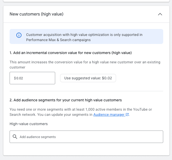Click the empty area below the segments field
The width and height of the screenshot is (172, 160).
86,149
